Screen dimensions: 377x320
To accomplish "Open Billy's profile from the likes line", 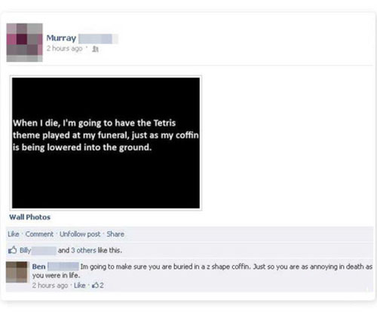I will [25, 250].
